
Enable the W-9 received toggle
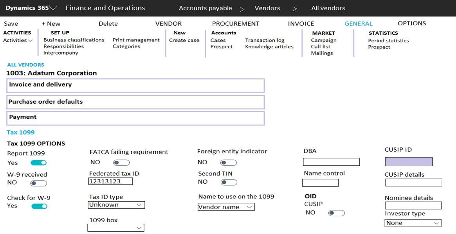39,183
